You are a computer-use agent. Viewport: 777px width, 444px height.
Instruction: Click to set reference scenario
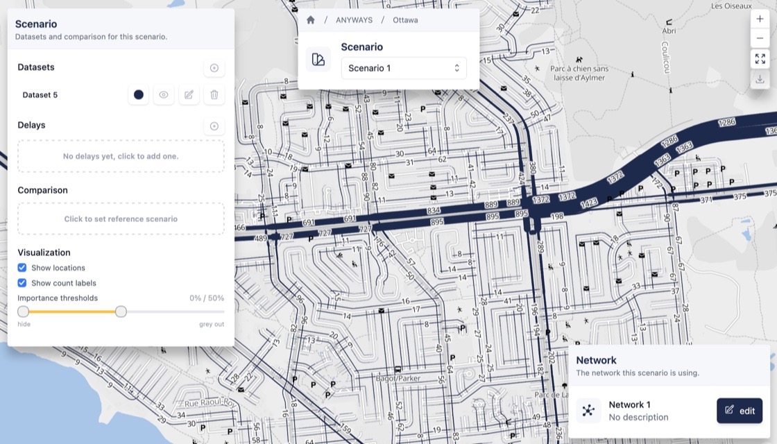click(121, 219)
